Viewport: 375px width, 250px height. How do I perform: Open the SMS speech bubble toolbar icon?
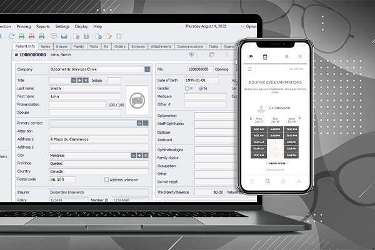tap(54, 36)
